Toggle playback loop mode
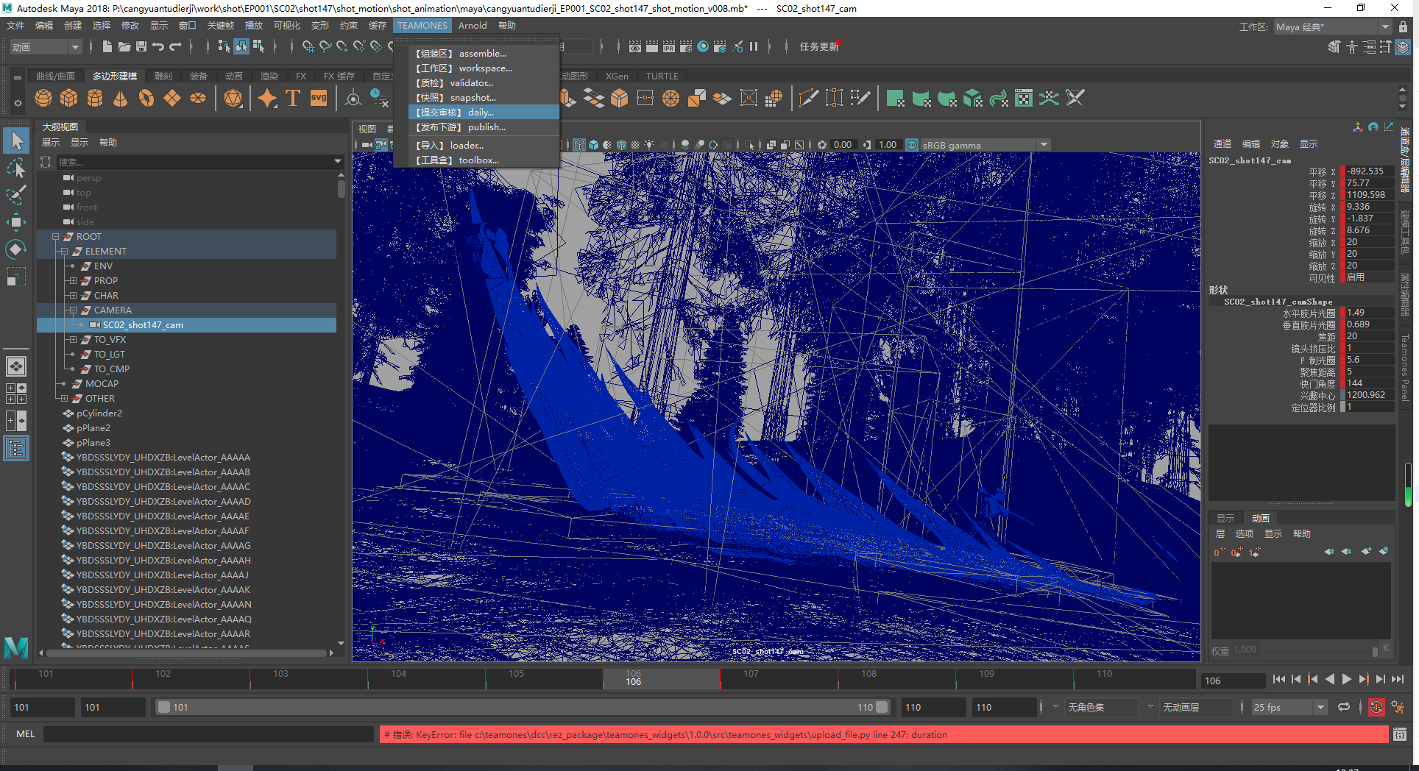 pos(1344,707)
